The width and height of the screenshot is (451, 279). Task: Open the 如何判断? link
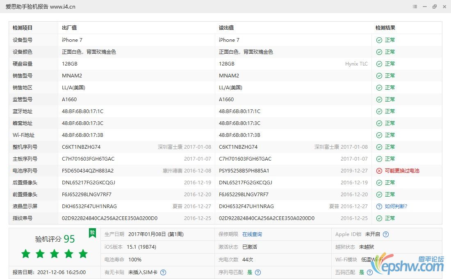tap(396, 206)
